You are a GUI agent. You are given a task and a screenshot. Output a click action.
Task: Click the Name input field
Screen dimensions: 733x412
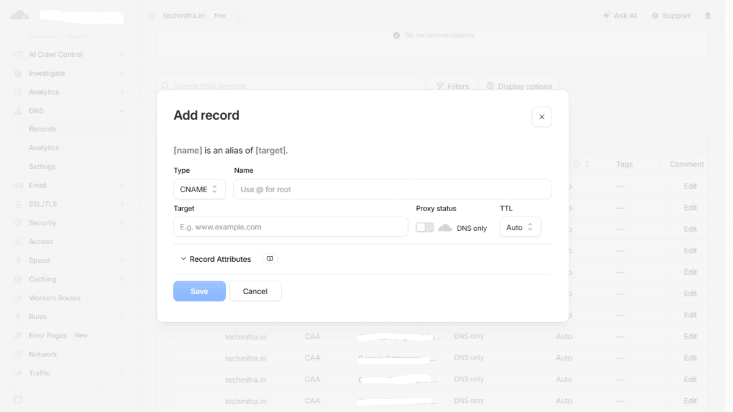coord(392,189)
